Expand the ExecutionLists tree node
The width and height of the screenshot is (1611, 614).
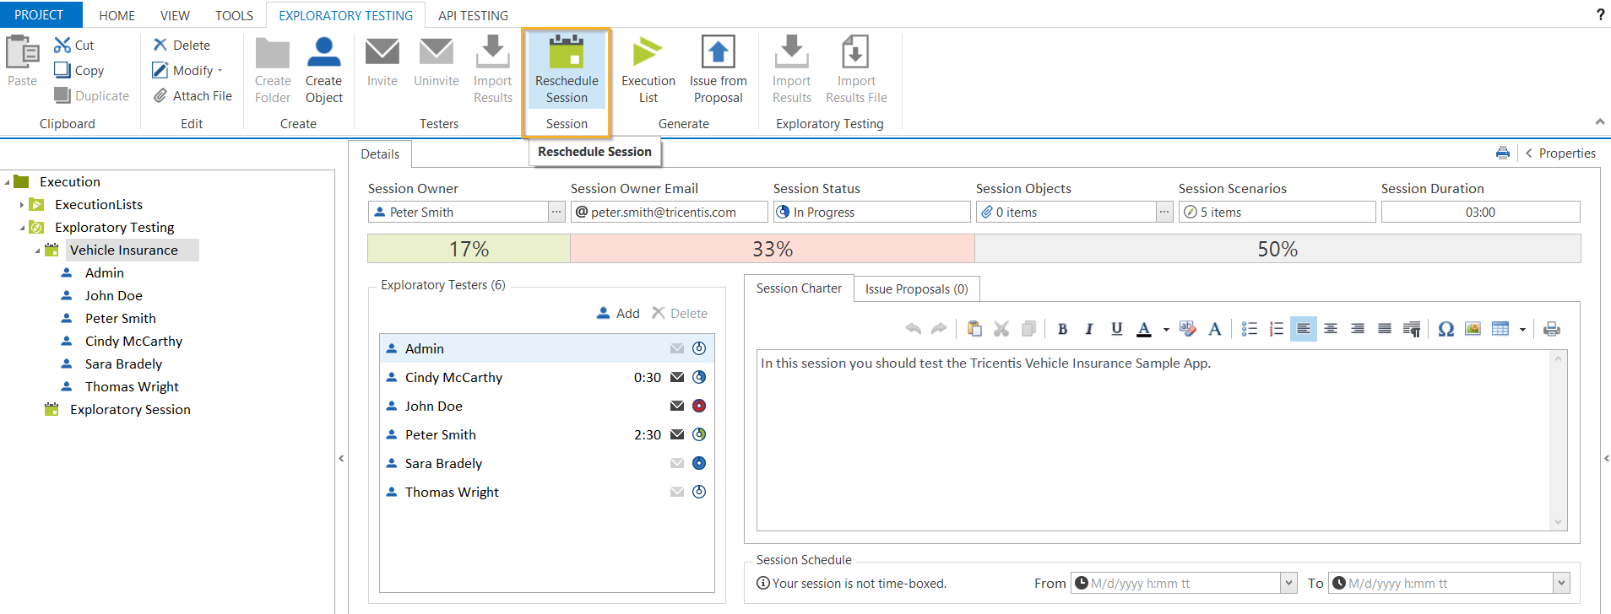[22, 205]
